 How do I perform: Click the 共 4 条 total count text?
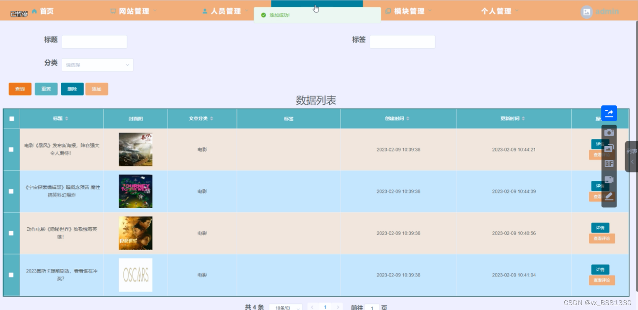(254, 307)
